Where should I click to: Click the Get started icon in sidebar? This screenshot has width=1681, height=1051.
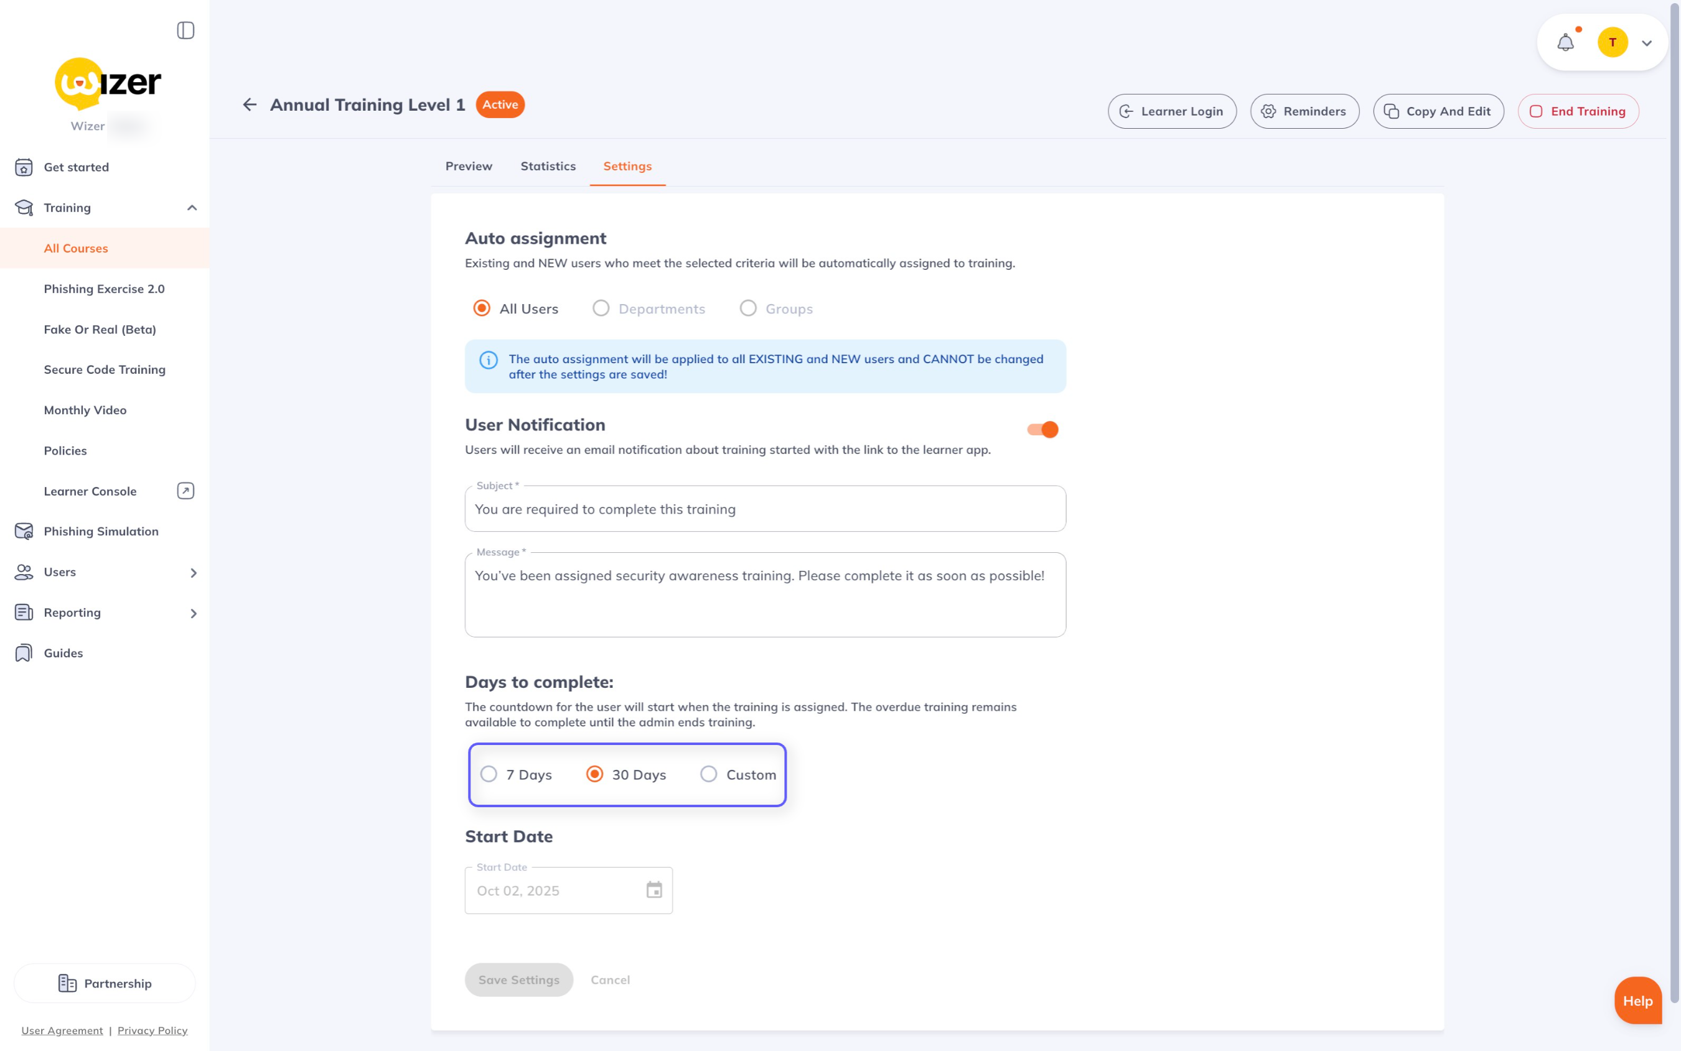click(x=24, y=167)
